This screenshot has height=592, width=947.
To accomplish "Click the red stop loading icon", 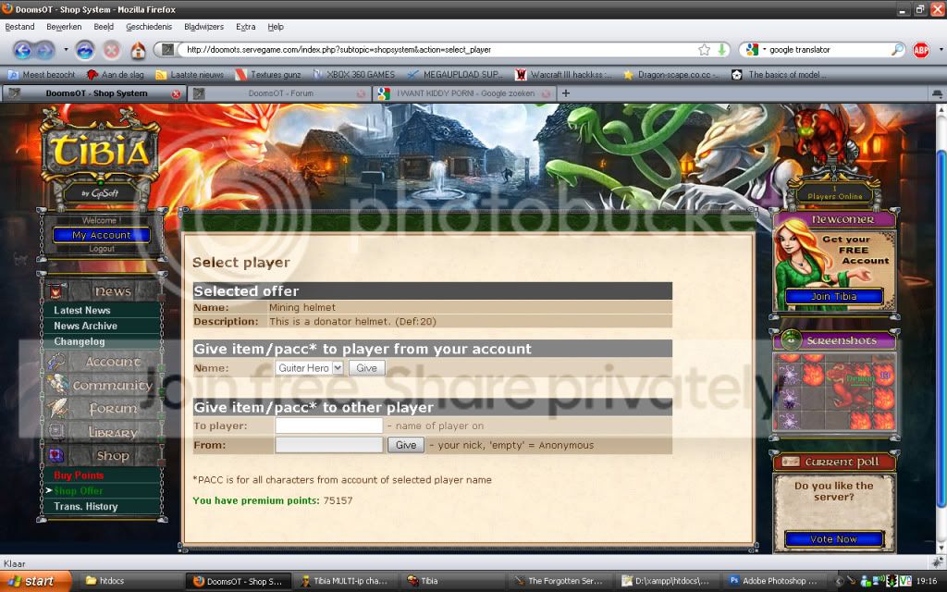I will pos(112,50).
